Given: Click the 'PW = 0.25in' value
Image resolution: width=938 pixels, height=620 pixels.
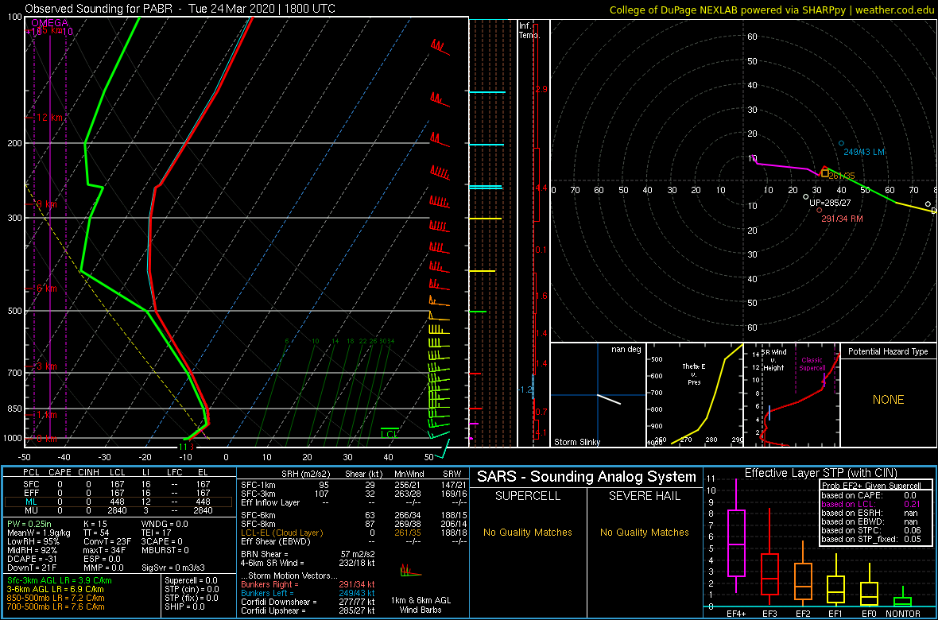Looking at the screenshot, I should (x=29, y=523).
